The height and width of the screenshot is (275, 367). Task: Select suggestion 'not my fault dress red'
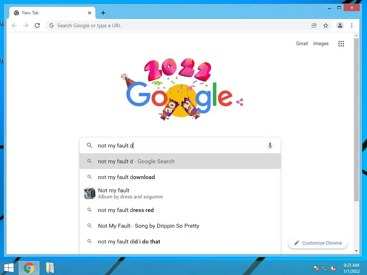[180, 210]
